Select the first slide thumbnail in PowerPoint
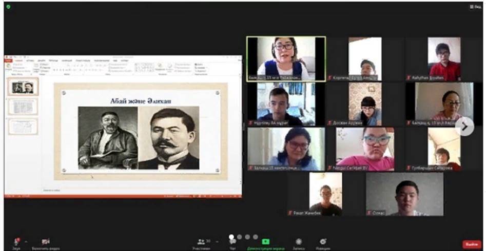 pos(23,87)
